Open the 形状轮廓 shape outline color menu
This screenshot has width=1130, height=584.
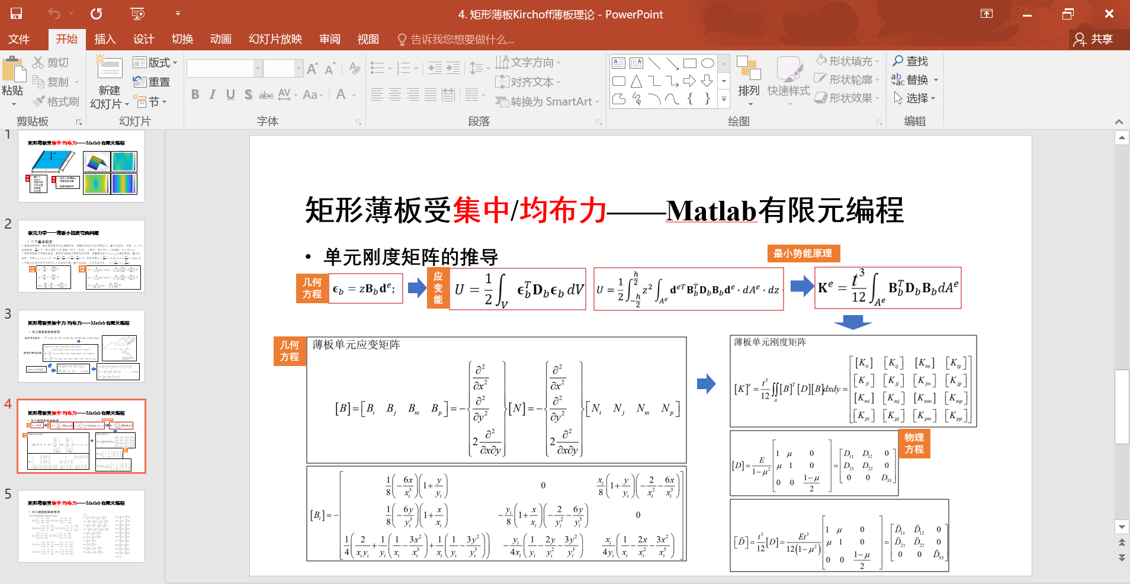click(848, 79)
